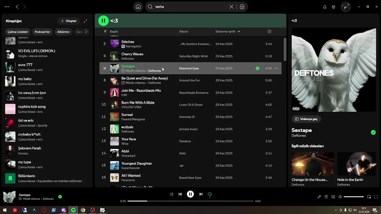Select the Çalma Listeleri filter chip
The image size is (381, 214).
[18, 32]
